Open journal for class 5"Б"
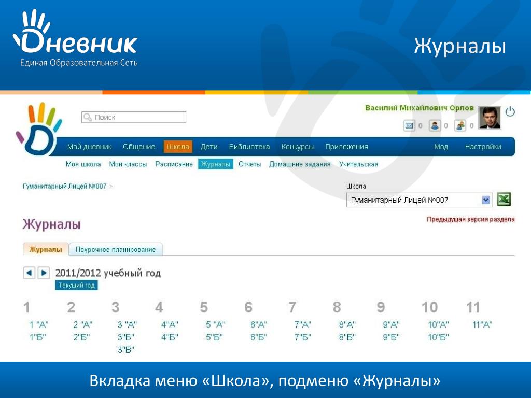Viewport: 531px width, 398px height. [214, 337]
